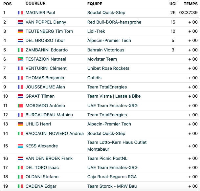Click the German flag beside TEUTENBERG Tim Torn
This screenshot has height=191, width=200.
point(20,31)
